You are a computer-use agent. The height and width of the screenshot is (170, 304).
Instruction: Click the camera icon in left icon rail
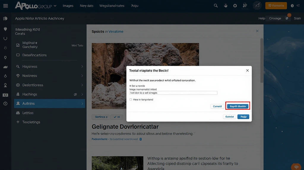point(5,95)
